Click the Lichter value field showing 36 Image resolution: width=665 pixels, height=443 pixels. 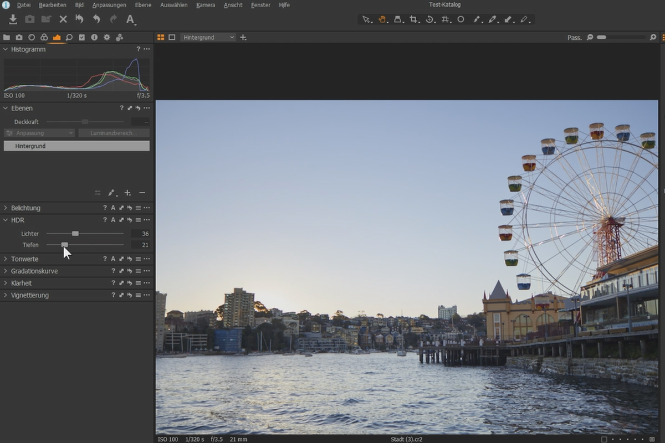pyautogui.click(x=140, y=234)
